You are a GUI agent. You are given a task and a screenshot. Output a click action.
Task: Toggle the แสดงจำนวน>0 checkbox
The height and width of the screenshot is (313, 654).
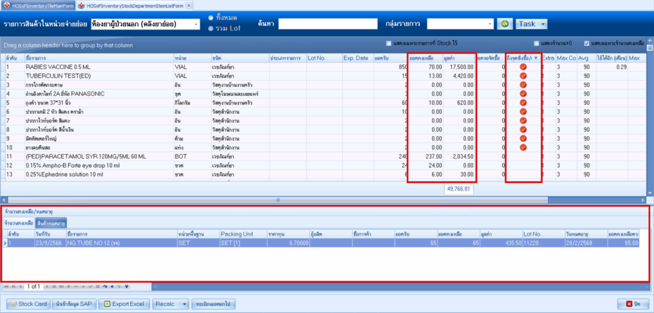tap(537, 44)
